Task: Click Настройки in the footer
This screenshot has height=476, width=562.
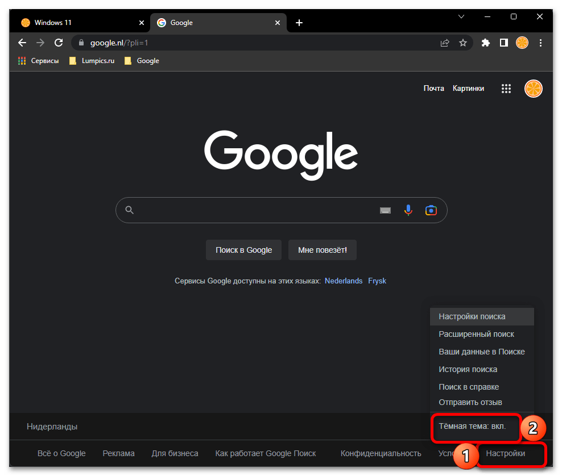Action: 505,454
